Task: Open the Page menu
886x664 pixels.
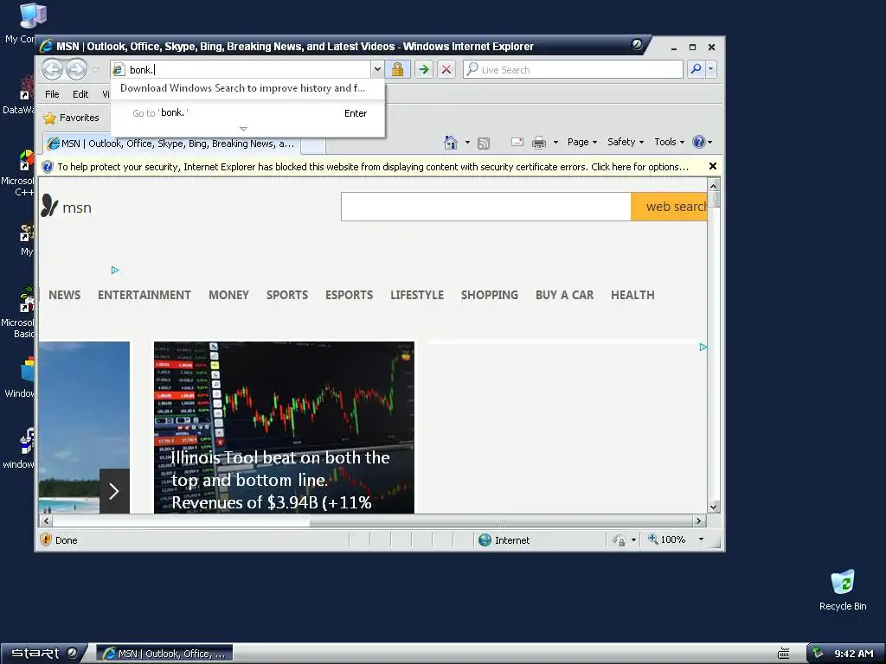Action: pyautogui.click(x=582, y=142)
